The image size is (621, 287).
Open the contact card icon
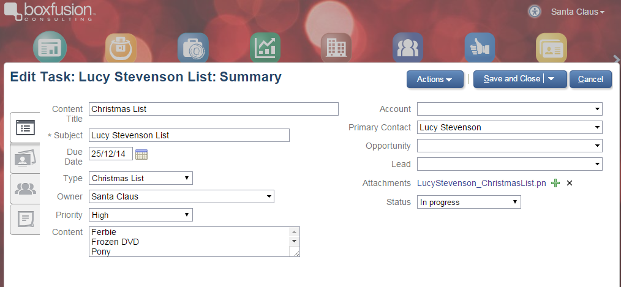[x=551, y=48]
